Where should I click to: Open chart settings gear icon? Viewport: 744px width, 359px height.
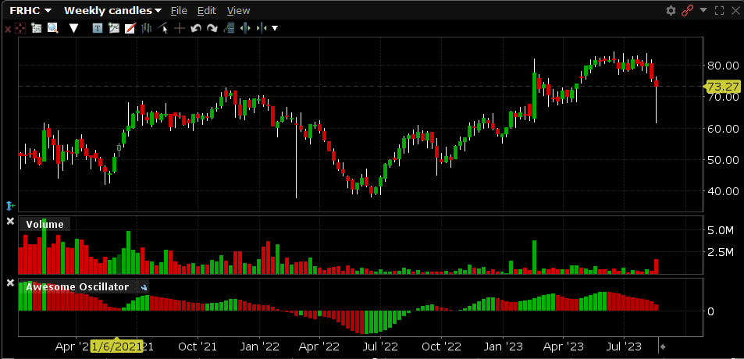pyautogui.click(x=671, y=10)
